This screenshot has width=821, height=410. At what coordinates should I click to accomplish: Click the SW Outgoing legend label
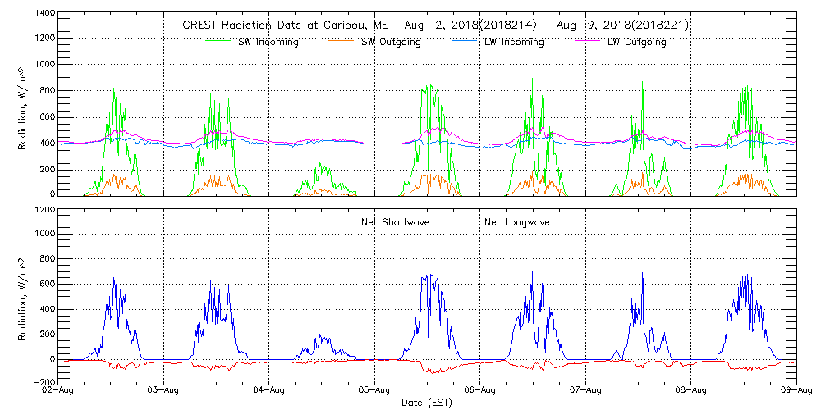coord(391,42)
